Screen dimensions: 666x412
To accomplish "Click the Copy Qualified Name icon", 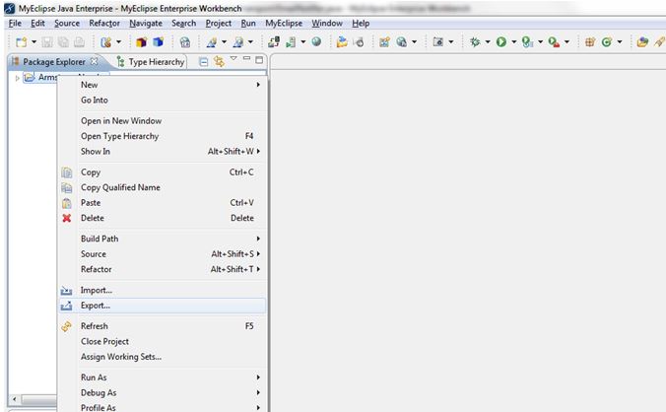I will point(67,187).
